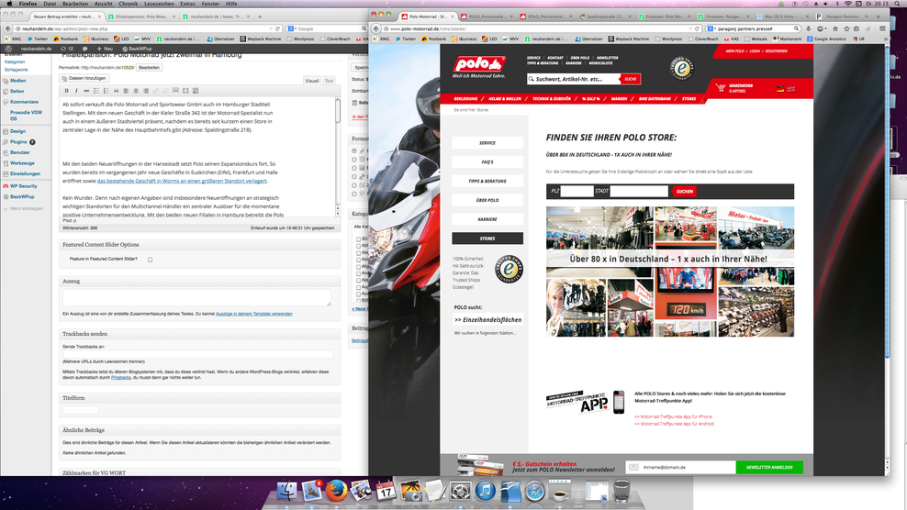Screen dimensions: 907x510
Task: Open System Preferences from the dock
Action: [461, 491]
